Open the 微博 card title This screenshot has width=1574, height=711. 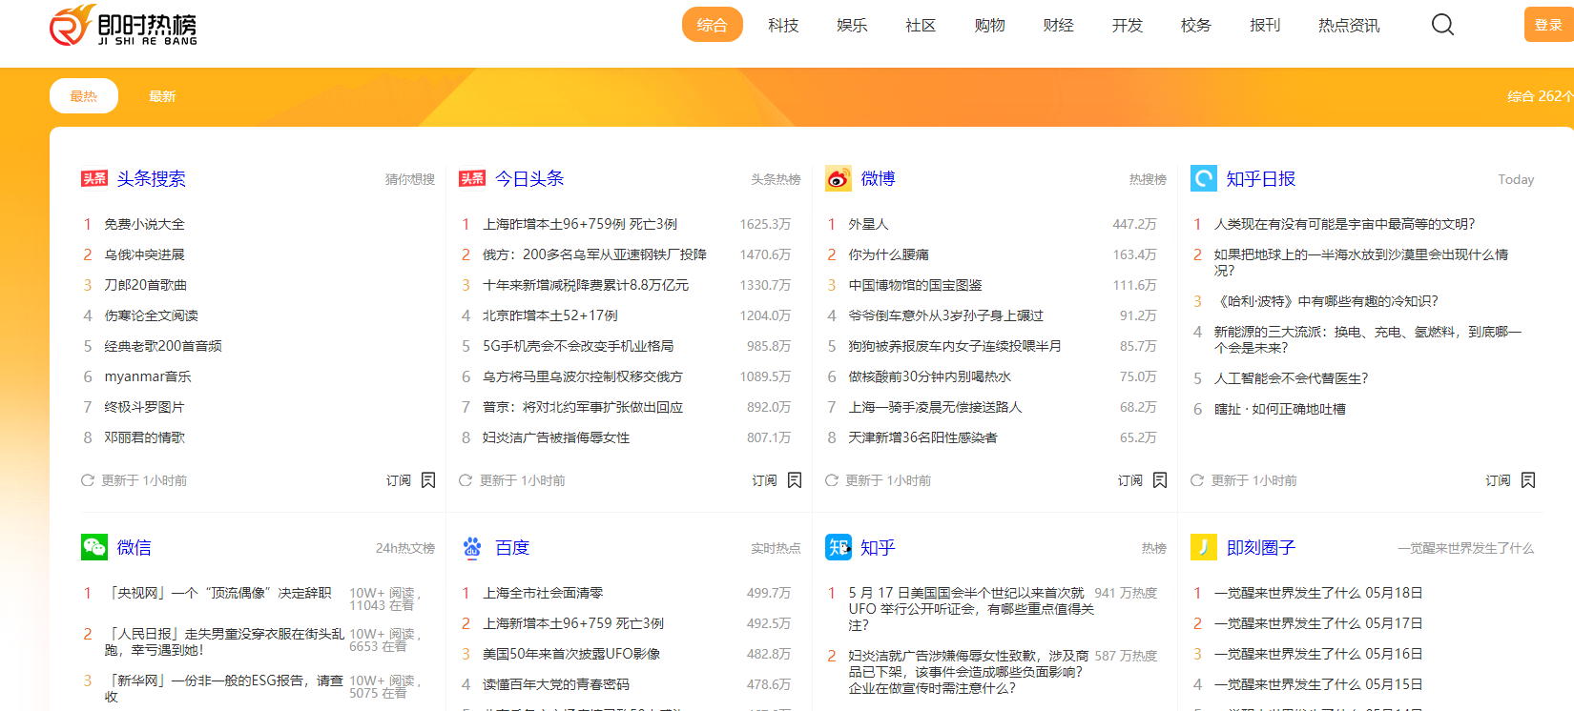878,178
